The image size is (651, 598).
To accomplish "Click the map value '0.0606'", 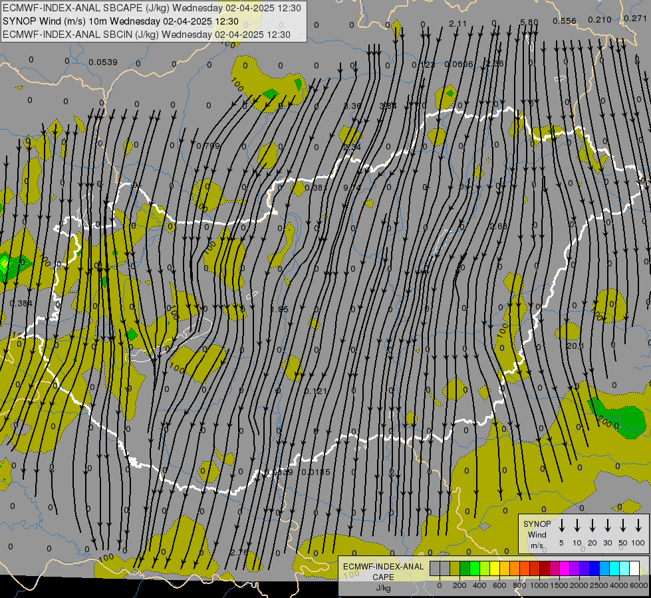I will [x=459, y=64].
